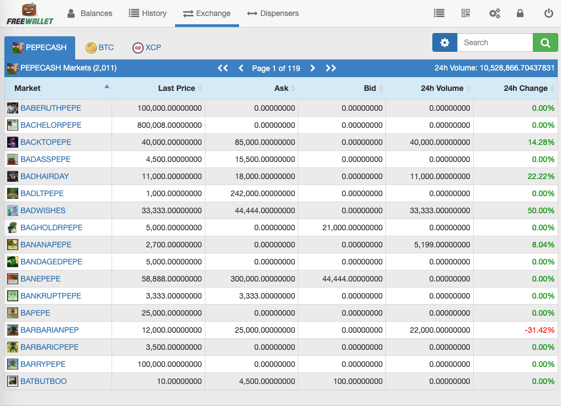Screen dimensions: 561x406
Task: Click the BARBARICPEPE thumbnail icon
Action: coord(13,347)
